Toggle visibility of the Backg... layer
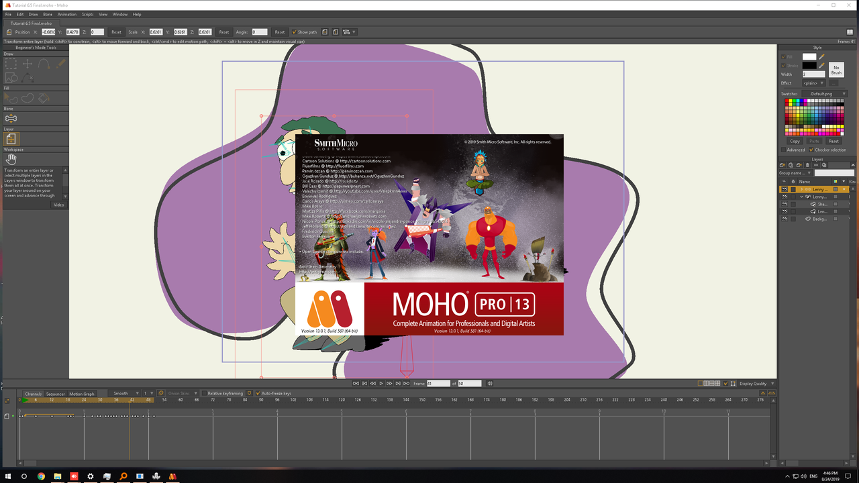 (x=785, y=219)
